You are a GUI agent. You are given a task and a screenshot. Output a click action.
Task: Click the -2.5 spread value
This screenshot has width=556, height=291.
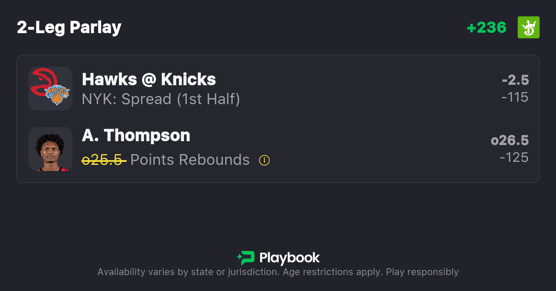pos(515,80)
